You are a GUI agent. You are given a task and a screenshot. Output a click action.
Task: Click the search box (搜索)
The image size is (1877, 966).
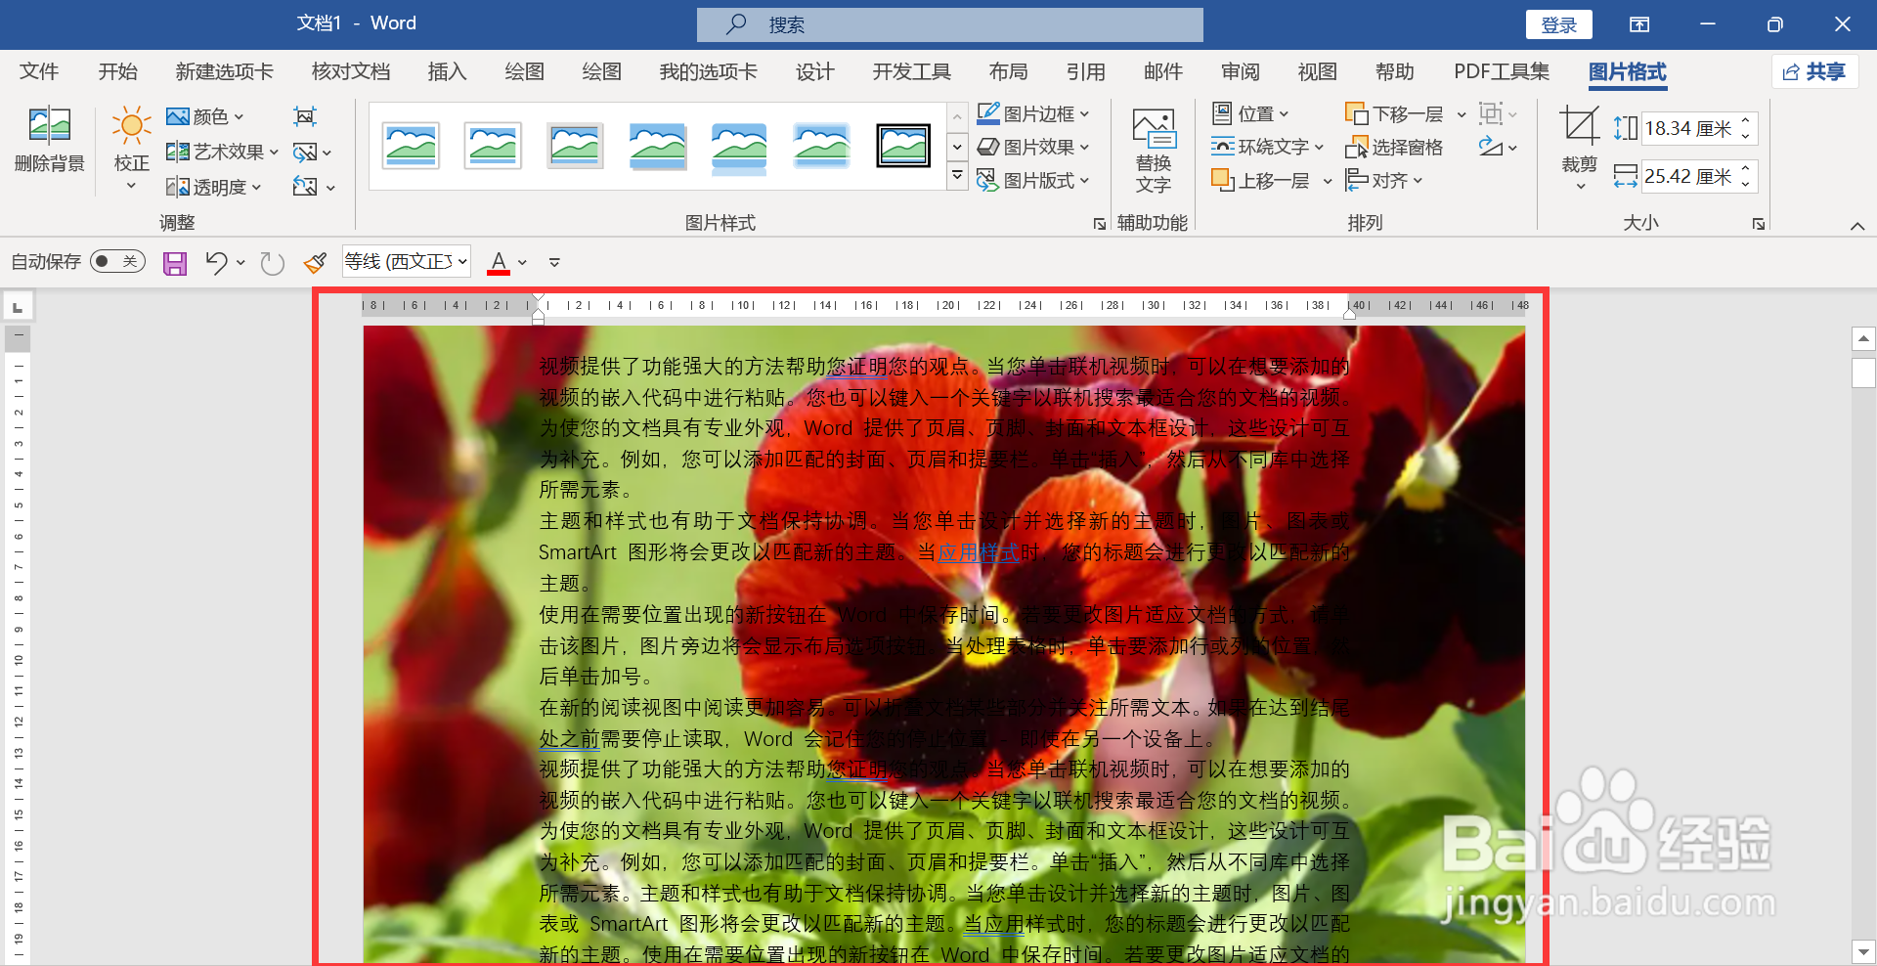(x=950, y=24)
